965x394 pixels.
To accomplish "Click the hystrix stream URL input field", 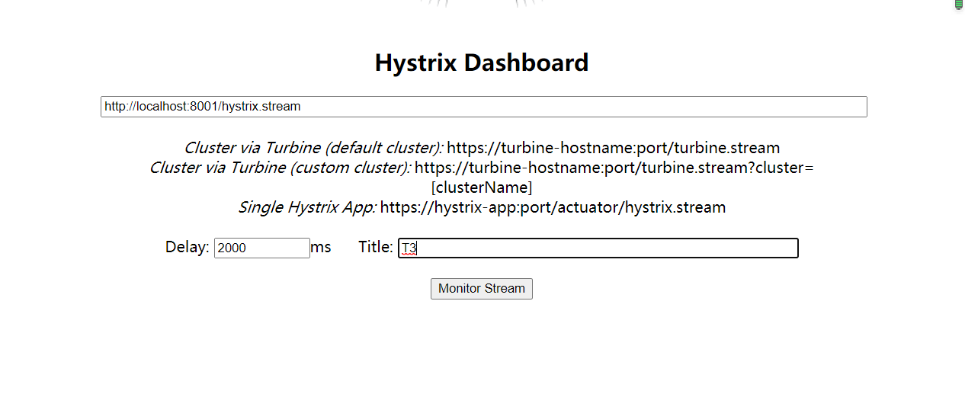I will (x=483, y=107).
